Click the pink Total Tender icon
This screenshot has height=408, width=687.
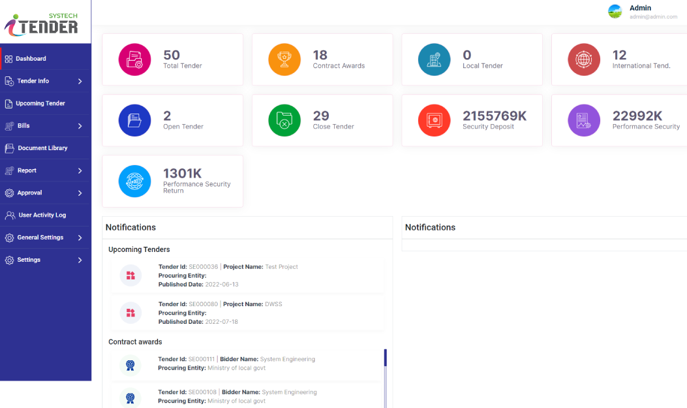[134, 59]
